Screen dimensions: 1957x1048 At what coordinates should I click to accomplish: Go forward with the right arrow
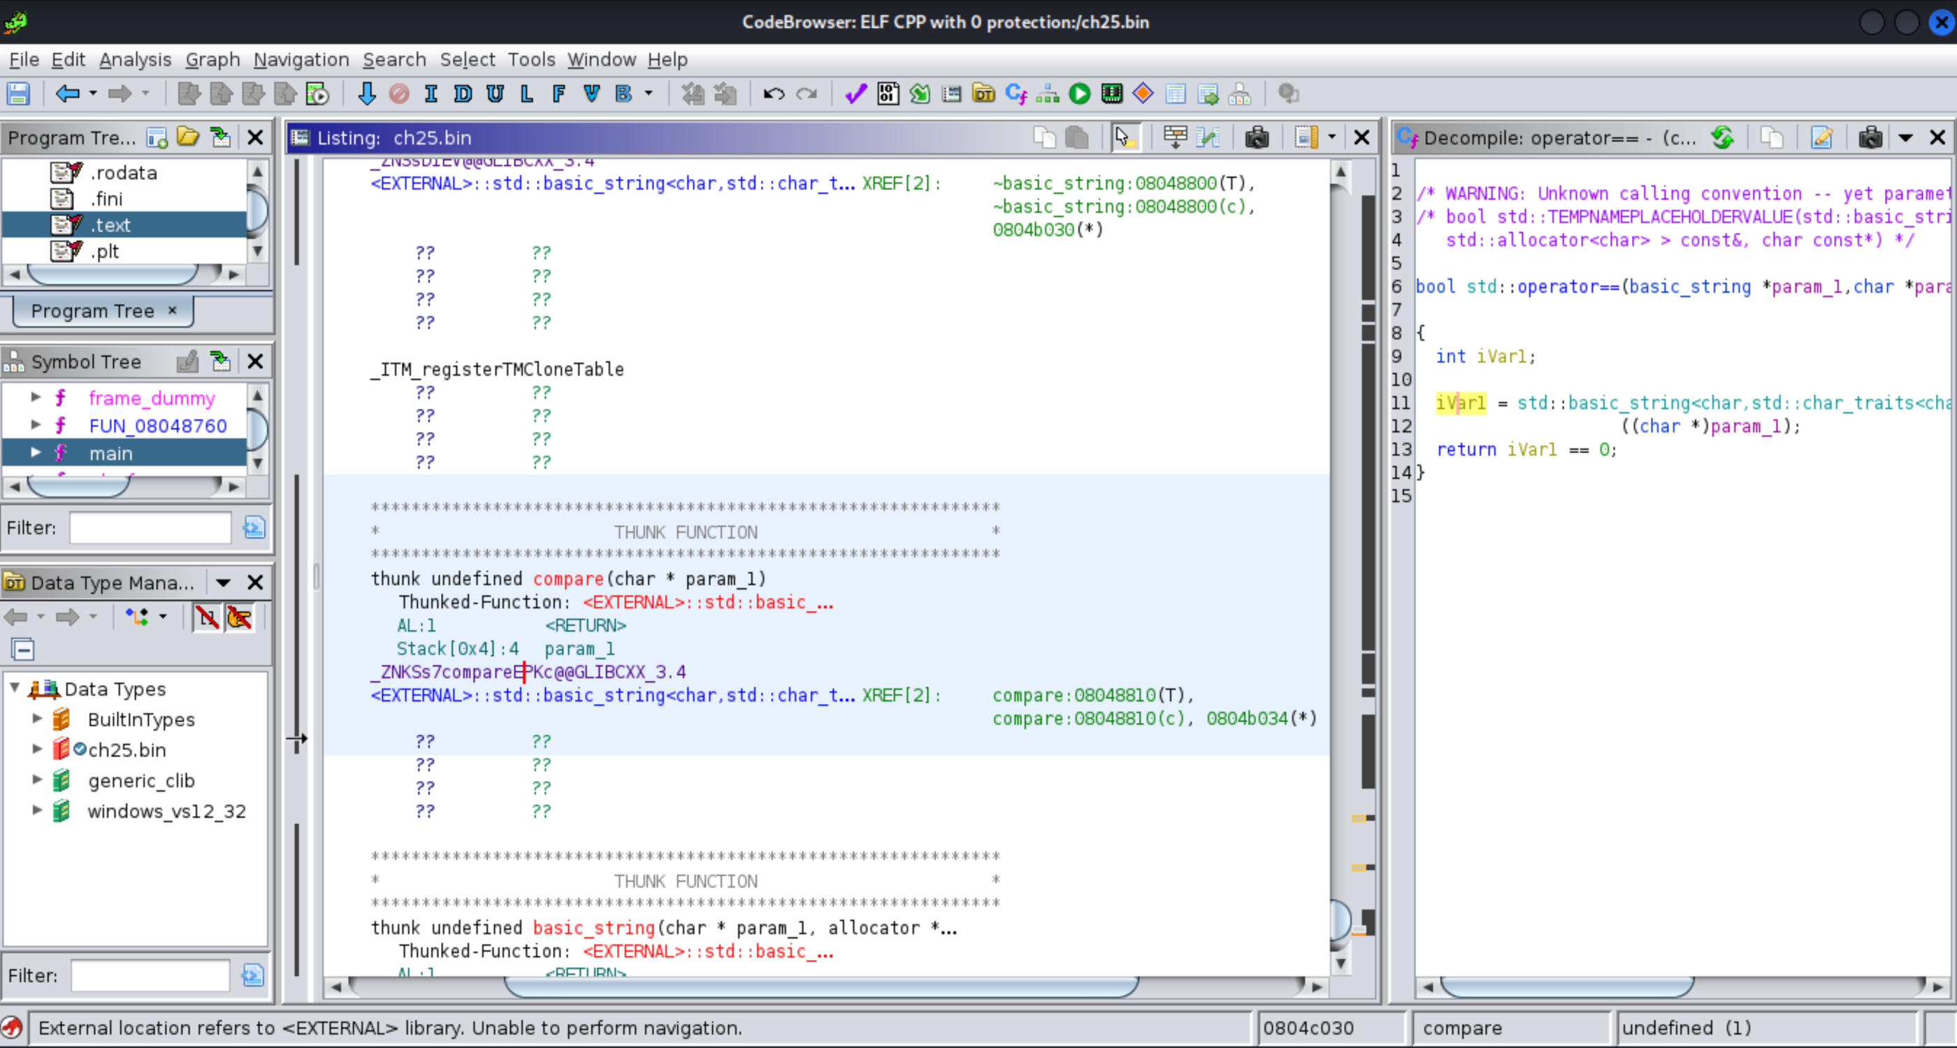[x=120, y=94]
